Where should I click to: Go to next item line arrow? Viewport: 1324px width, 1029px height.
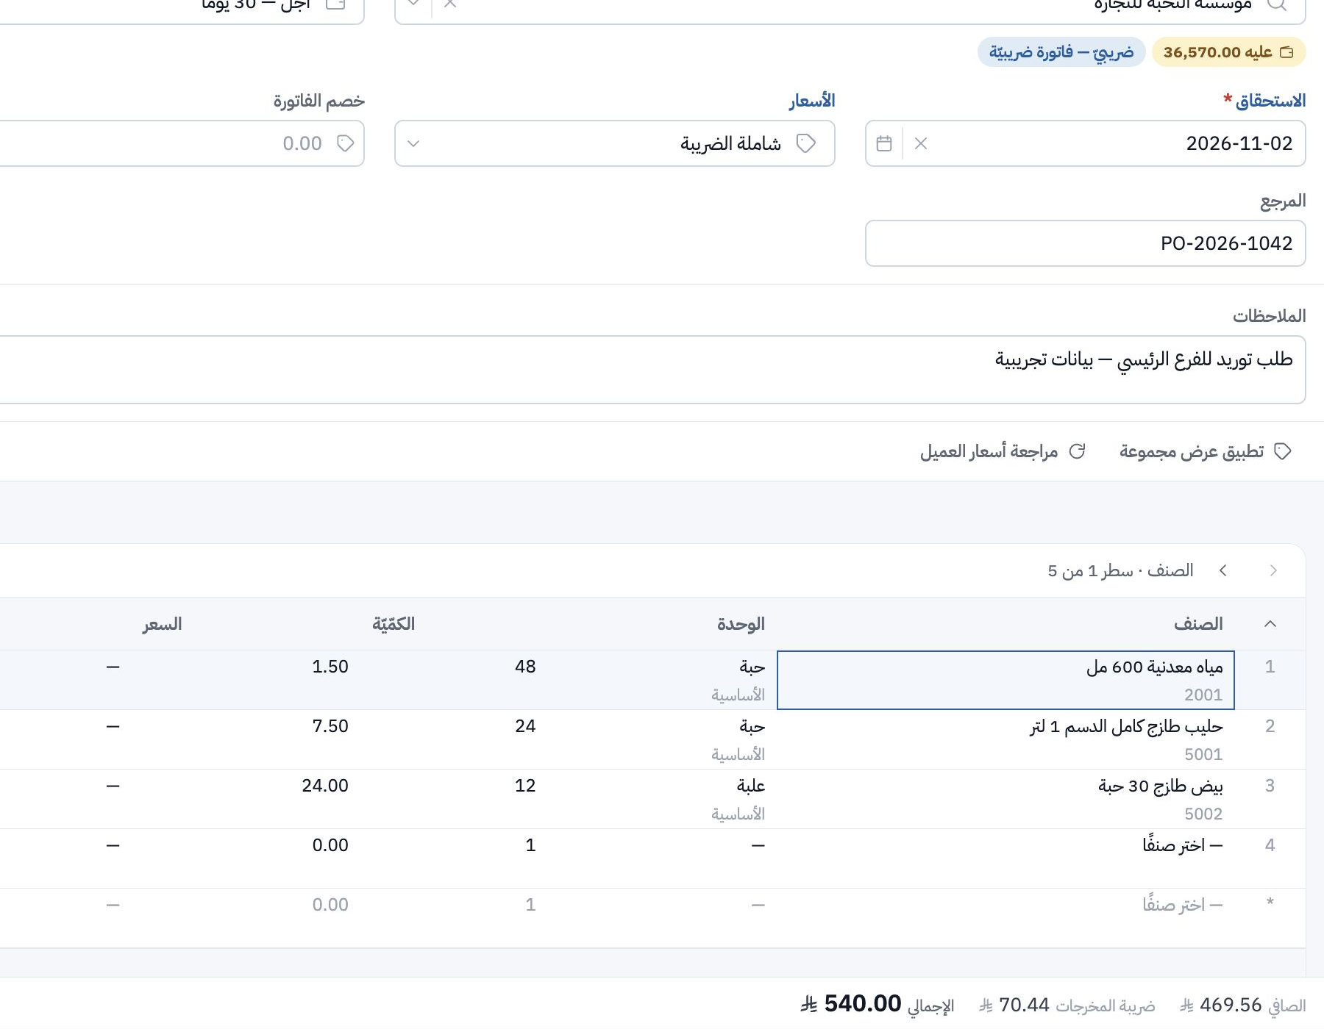click(1223, 570)
